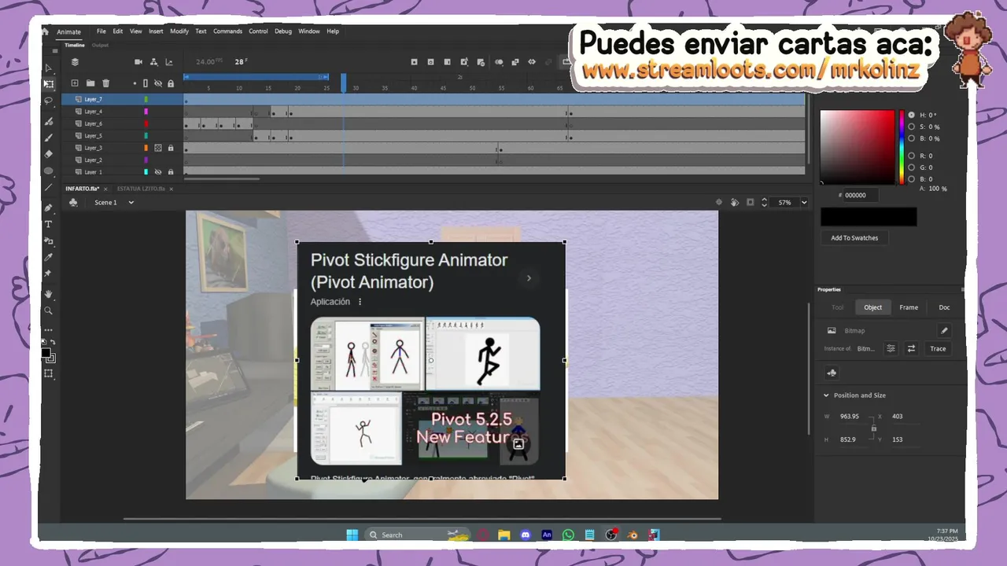This screenshot has width=1007, height=566.
Task: Select the Eyedropper tool
Action: (48, 257)
